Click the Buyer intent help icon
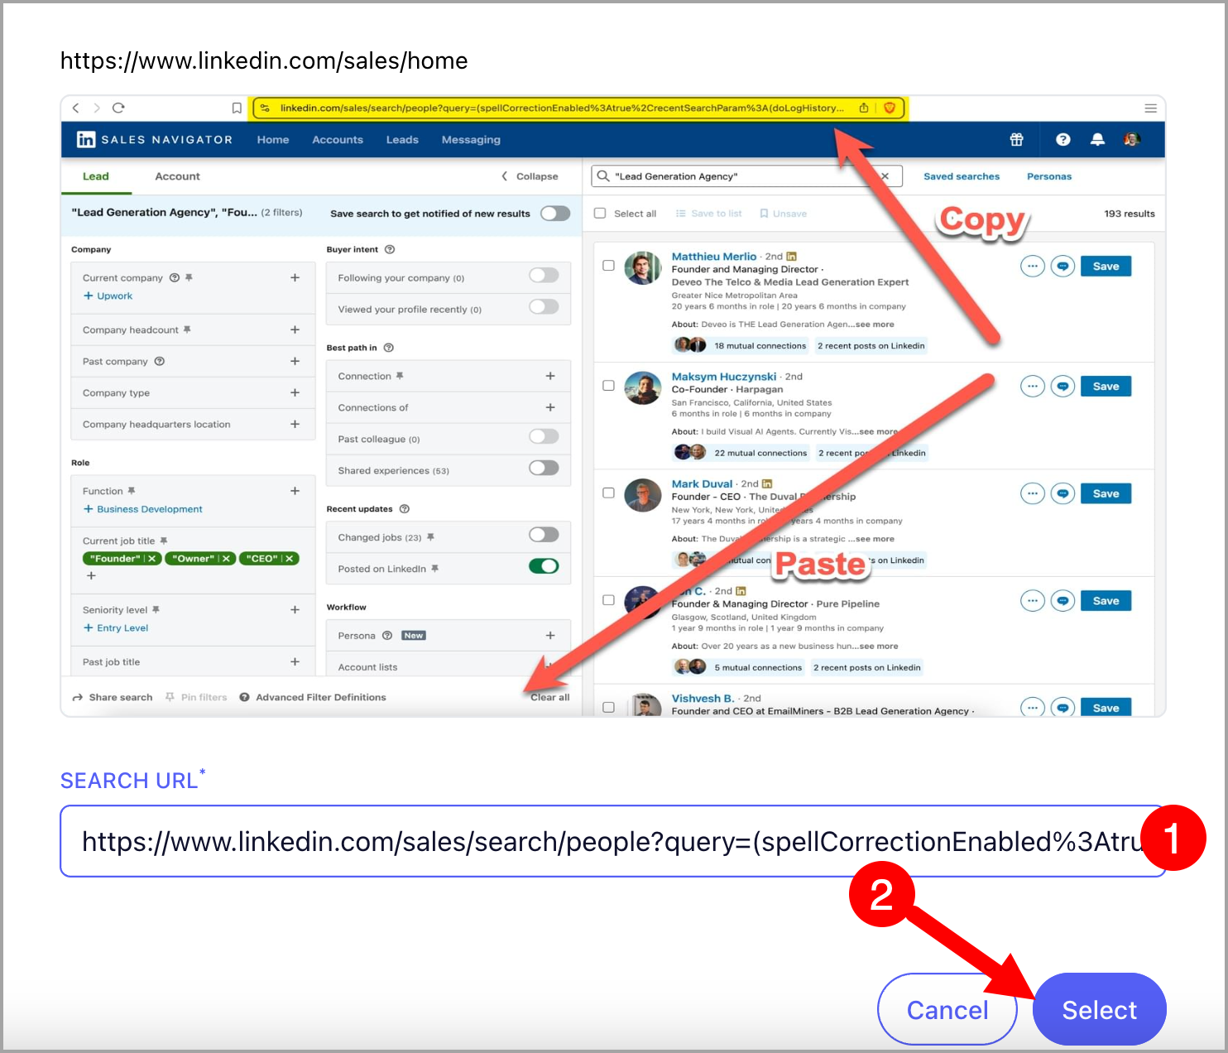Viewport: 1228px width, 1053px height. point(390,249)
